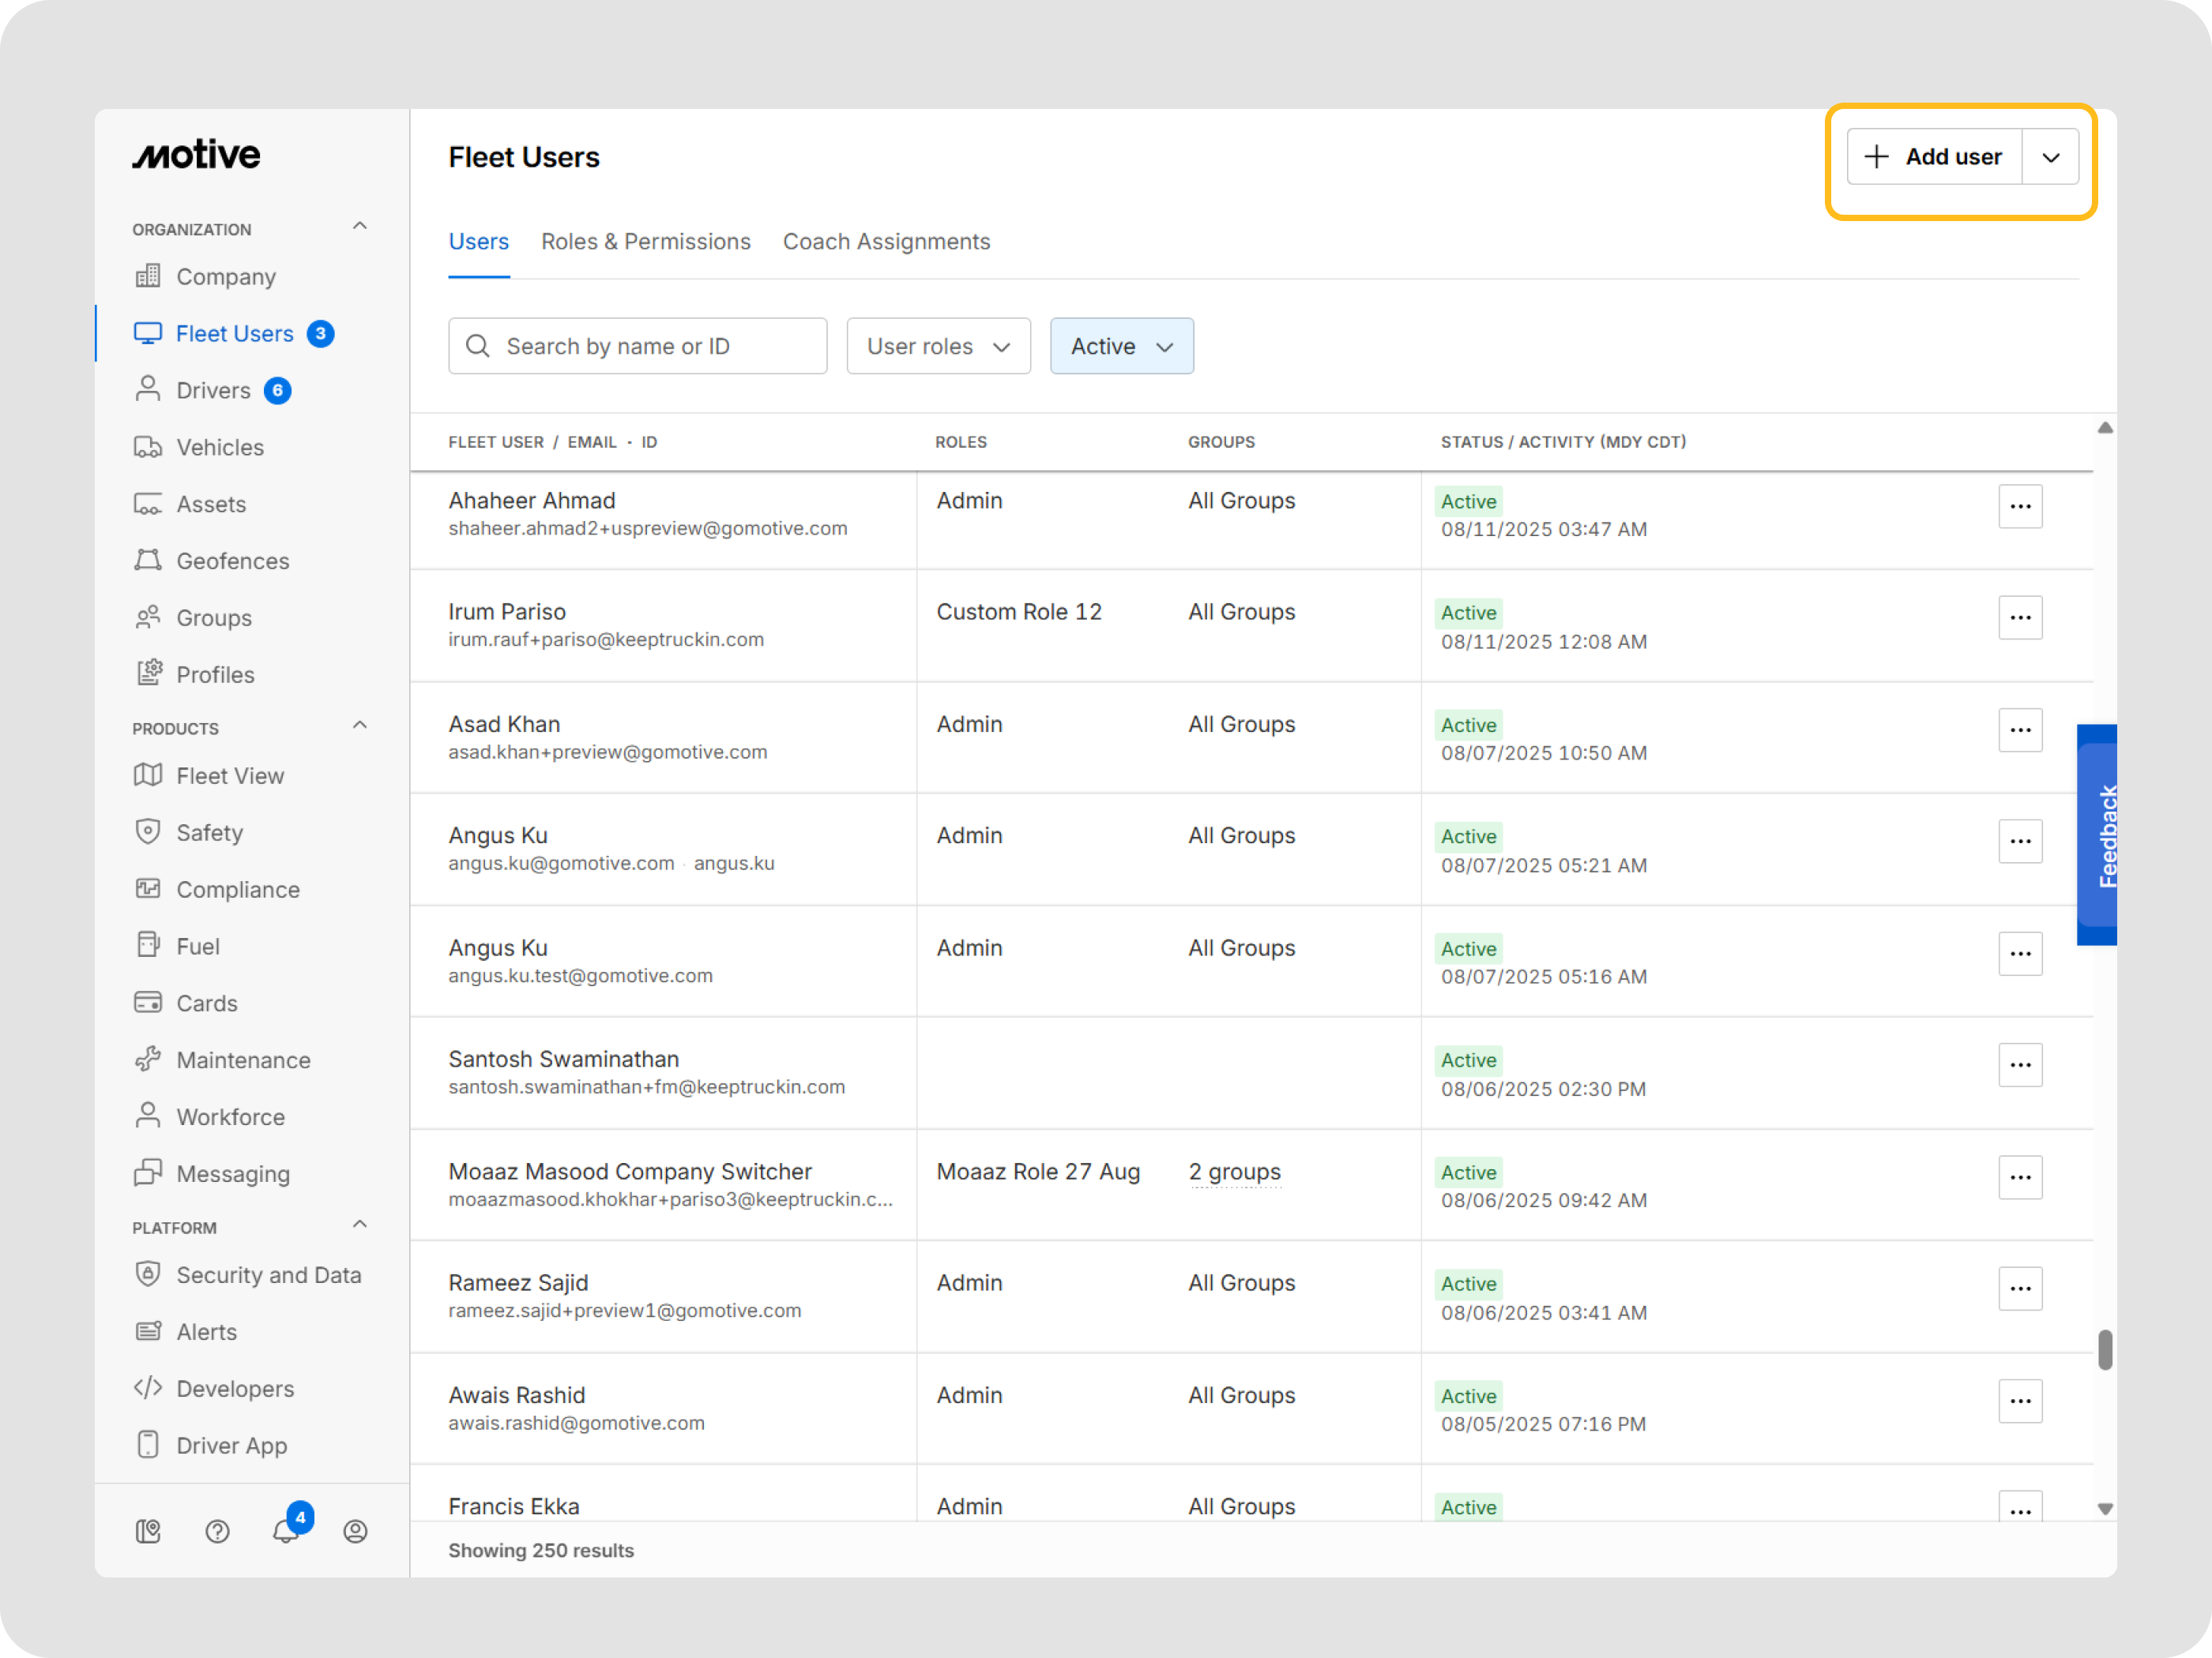Screen dimensions: 2212x1658
Task: Expand the Add user dropdown arrow
Action: (x=2050, y=157)
